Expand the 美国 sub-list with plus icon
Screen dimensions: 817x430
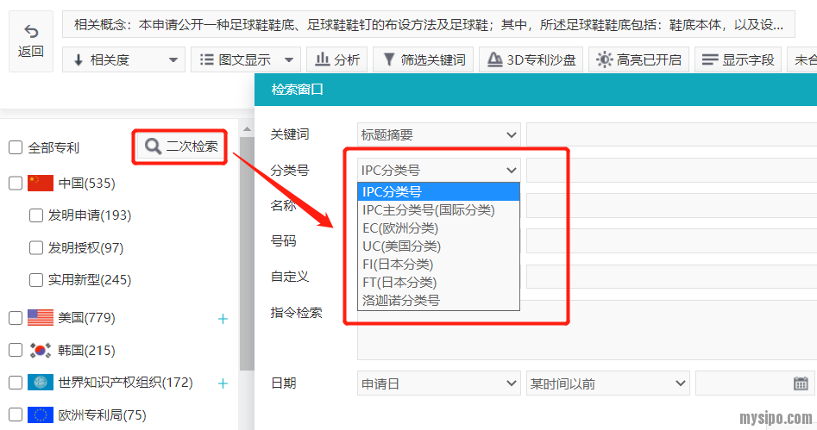coord(223,319)
